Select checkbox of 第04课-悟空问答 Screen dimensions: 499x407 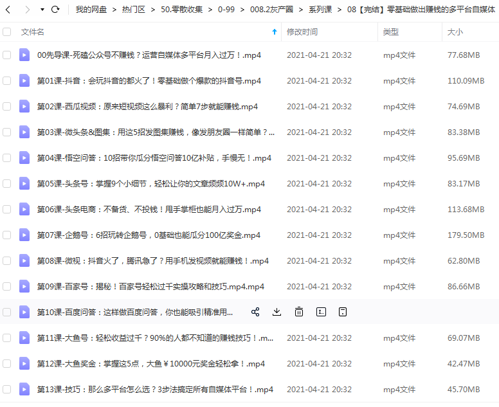click(6, 158)
